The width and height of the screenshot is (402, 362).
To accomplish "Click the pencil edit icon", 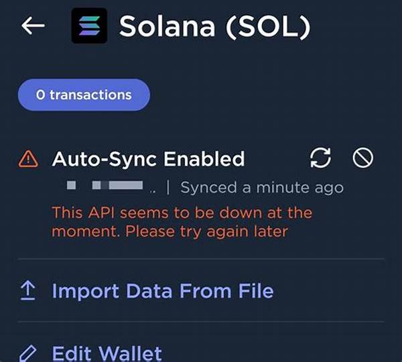I will tap(28, 353).
